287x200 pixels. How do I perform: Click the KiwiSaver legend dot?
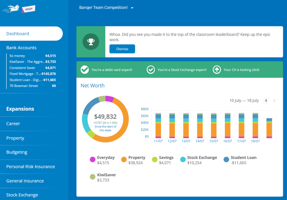point(92,177)
